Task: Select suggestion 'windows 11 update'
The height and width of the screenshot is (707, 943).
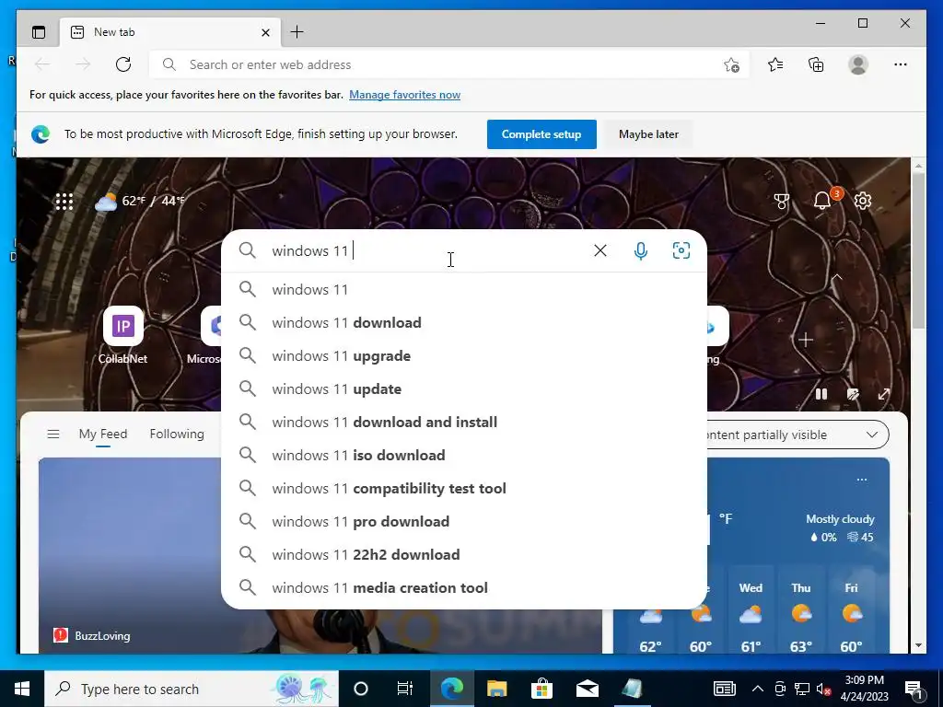Action: [464, 389]
